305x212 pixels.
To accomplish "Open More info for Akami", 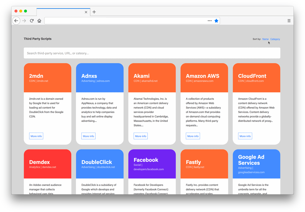I will coord(141,136).
